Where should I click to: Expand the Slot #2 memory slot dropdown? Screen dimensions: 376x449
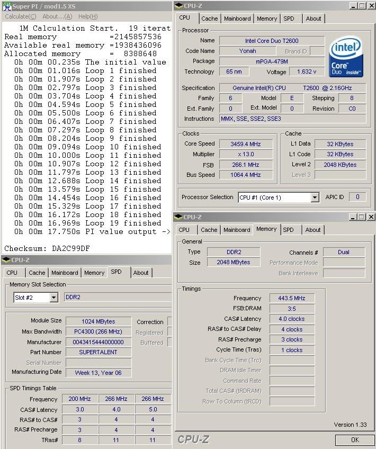53,298
